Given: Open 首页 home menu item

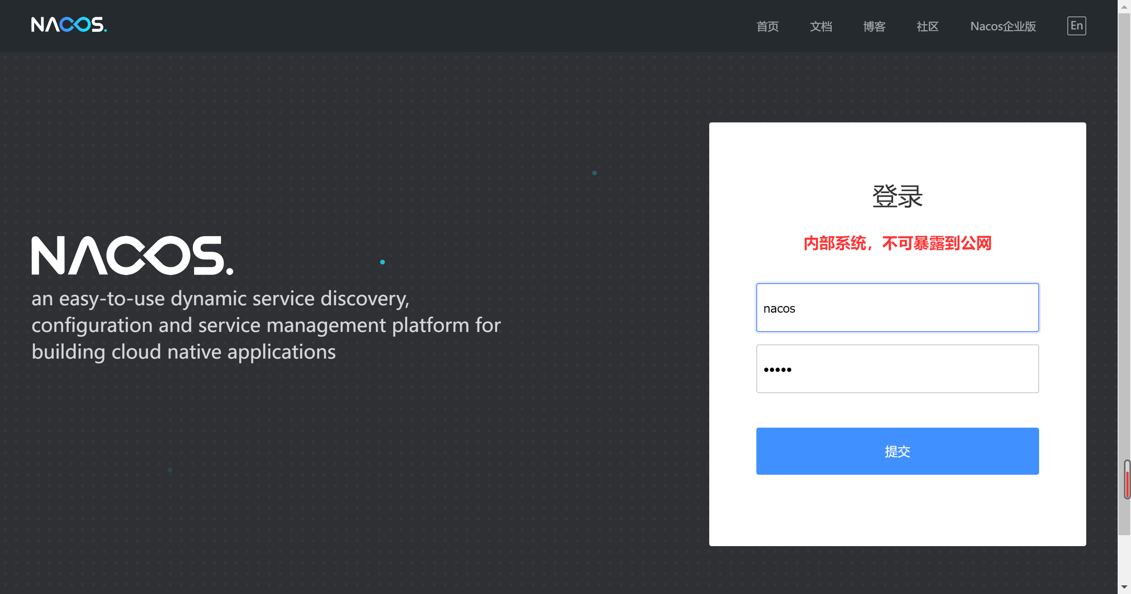Looking at the screenshot, I should [x=767, y=26].
